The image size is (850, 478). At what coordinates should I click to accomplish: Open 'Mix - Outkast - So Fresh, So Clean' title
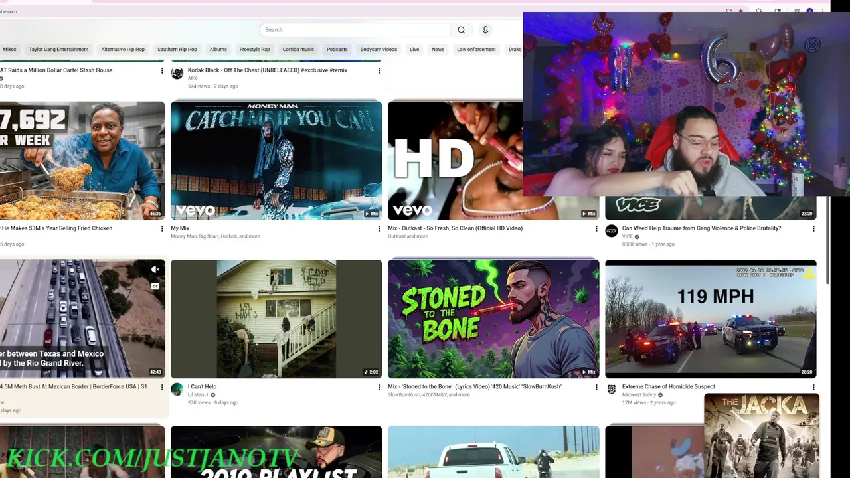[x=455, y=228]
